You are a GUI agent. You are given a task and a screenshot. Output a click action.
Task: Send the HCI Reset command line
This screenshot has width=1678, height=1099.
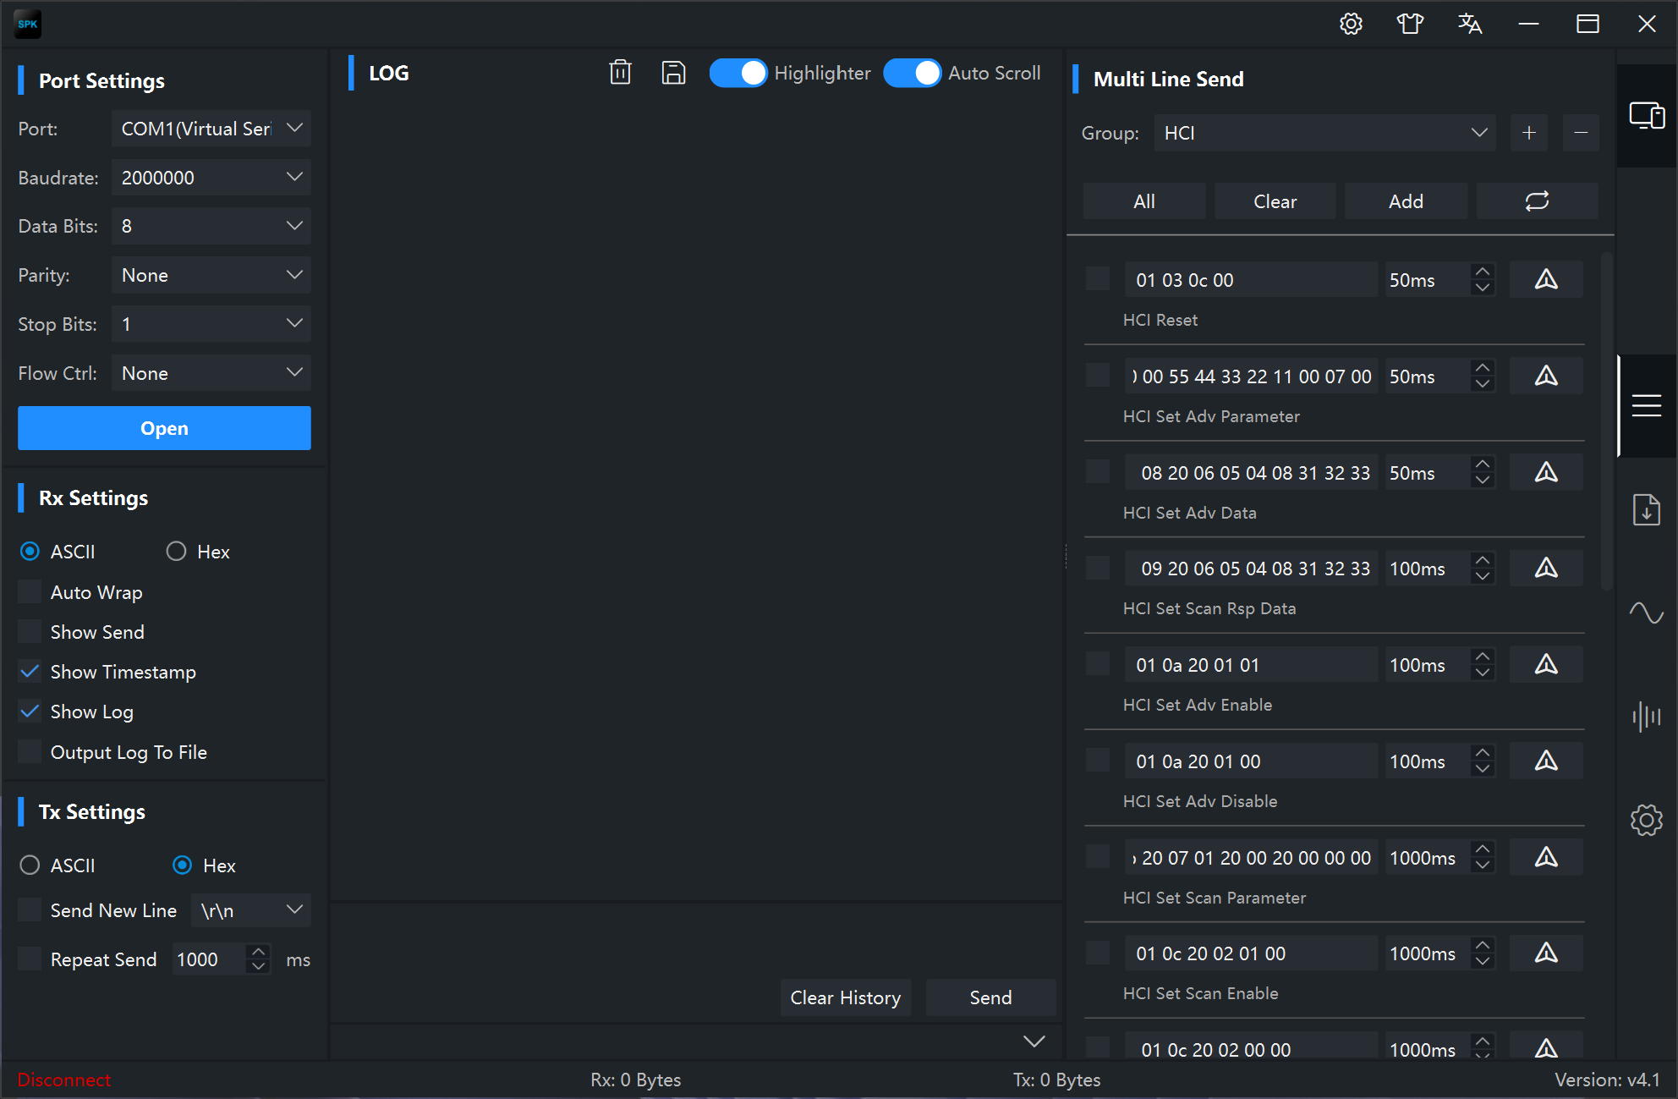(x=1546, y=279)
